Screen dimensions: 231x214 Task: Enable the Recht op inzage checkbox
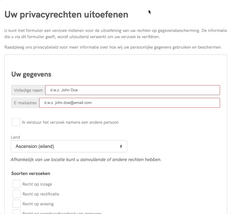click(x=17, y=184)
